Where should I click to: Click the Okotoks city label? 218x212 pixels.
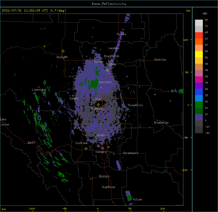[x=104, y=176]
